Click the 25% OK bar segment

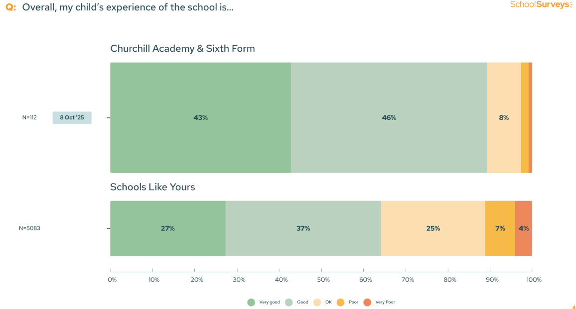433,228
